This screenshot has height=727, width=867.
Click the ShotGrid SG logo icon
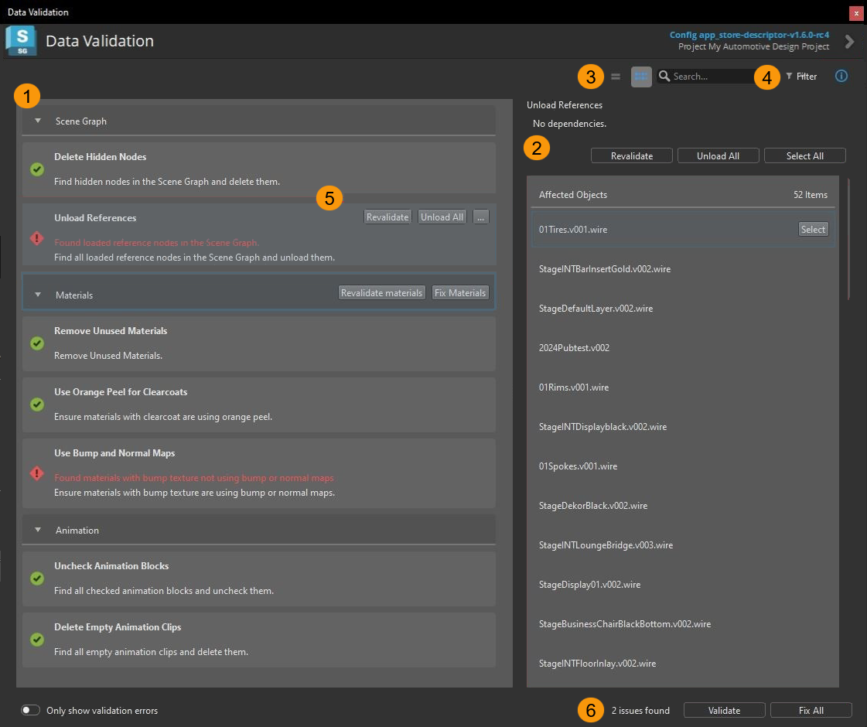[21, 42]
